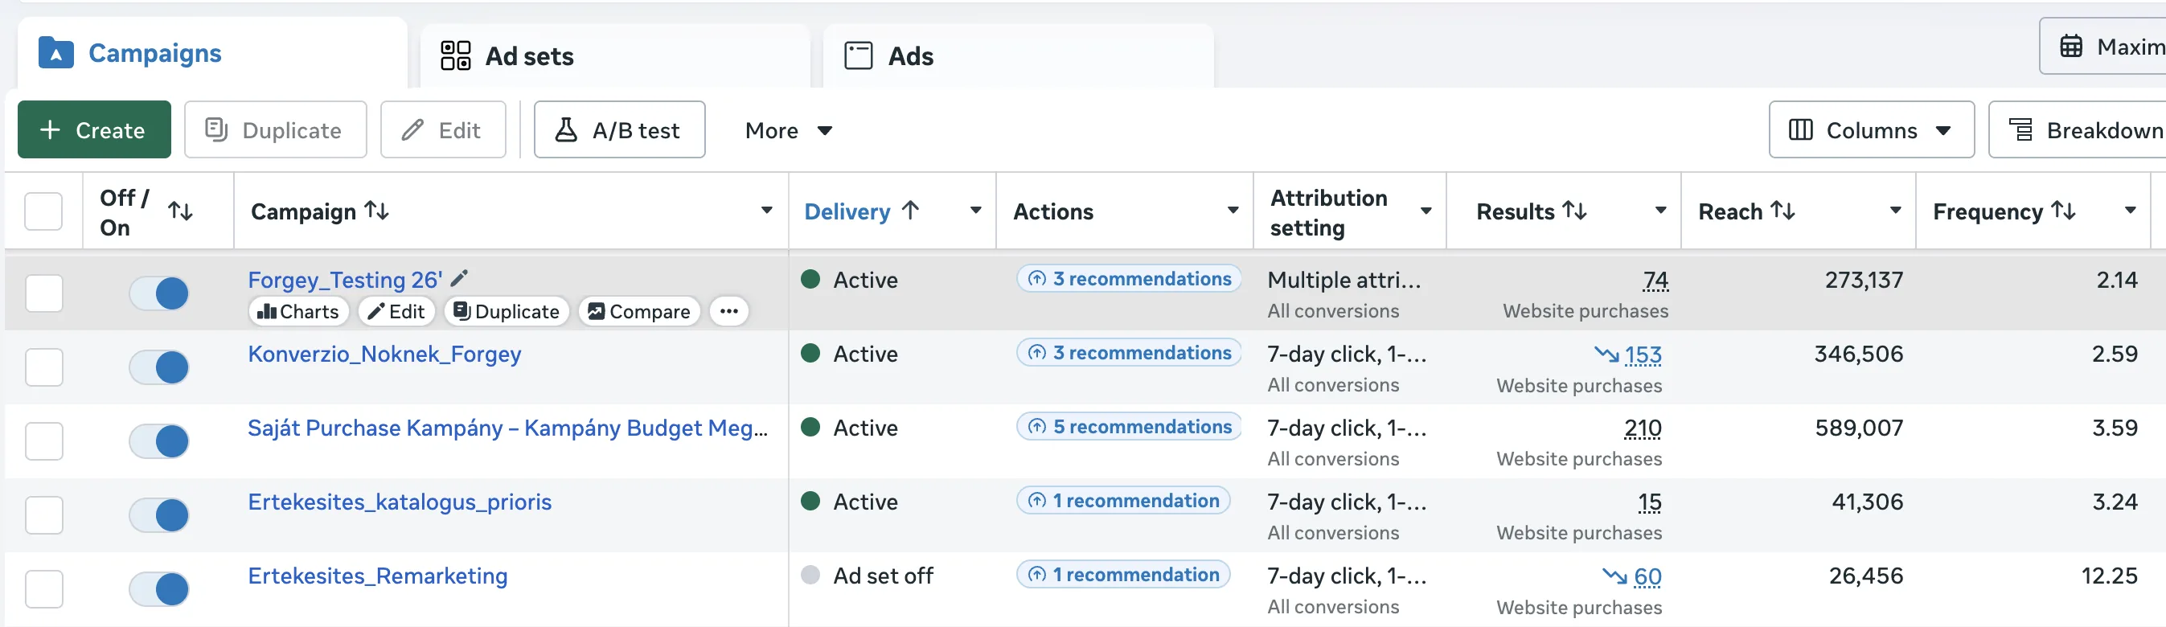The height and width of the screenshot is (627, 2166).
Task: Click the green Create button
Action: tap(94, 129)
